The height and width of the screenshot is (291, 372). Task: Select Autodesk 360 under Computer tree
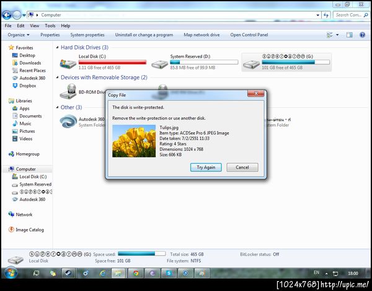(29, 200)
